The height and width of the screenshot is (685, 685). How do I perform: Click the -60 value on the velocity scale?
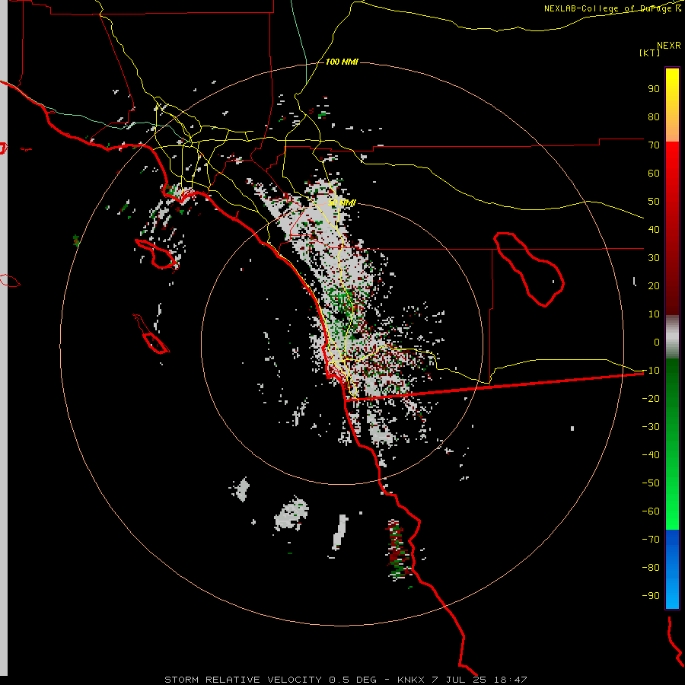point(651,511)
